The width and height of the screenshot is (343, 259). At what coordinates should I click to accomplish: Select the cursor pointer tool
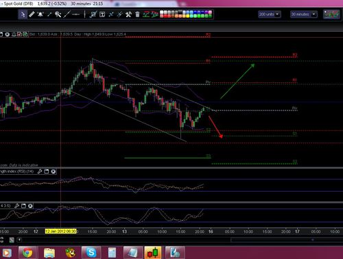[x=23, y=14]
